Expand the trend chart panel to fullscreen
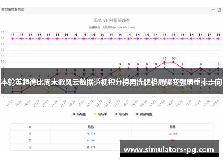 coord(219,10)
